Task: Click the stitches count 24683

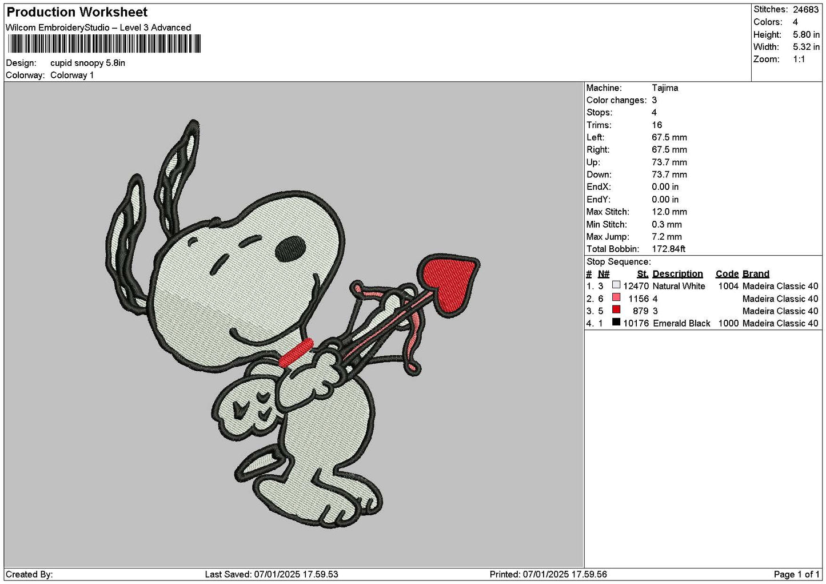Action: point(806,10)
